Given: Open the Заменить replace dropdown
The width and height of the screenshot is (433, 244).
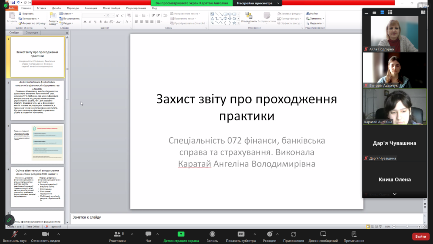Looking at the screenshot, I should [x=315, y=19].
